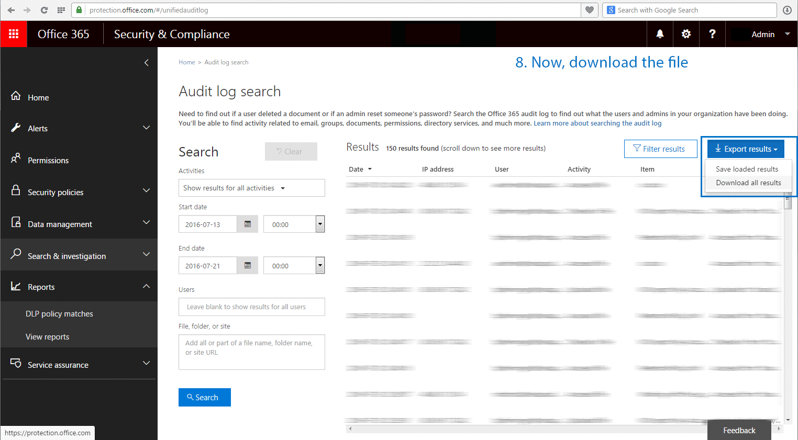Click the browser forward arrow
The height and width of the screenshot is (440, 798).
pos(27,10)
